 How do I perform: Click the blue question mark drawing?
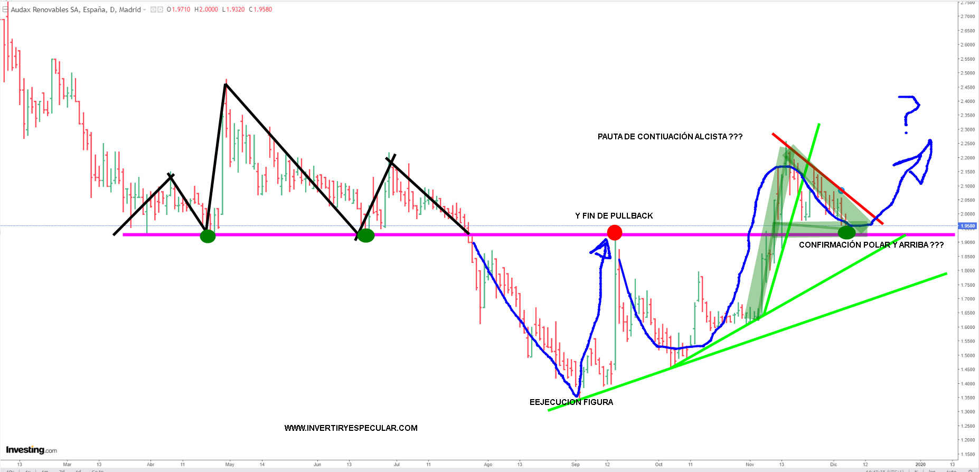click(909, 112)
